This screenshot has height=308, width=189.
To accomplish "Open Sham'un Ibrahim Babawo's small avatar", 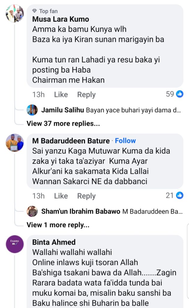I will [x=32, y=211].
